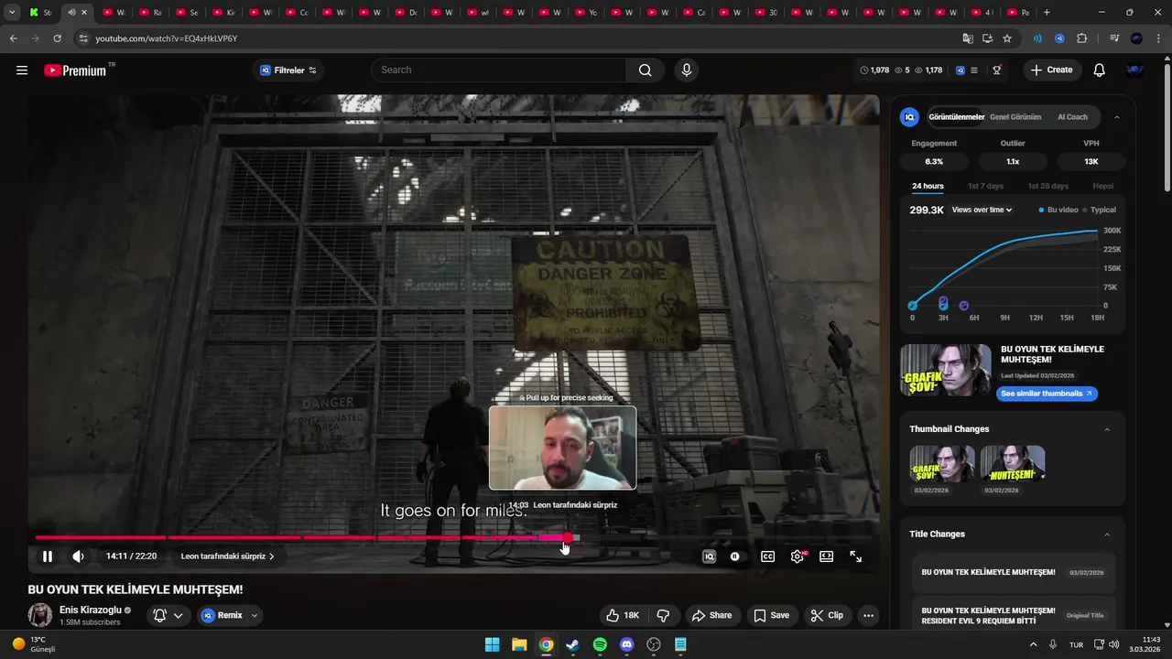Image resolution: width=1172 pixels, height=659 pixels.
Task: Collapse the Title Changes section
Action: click(x=1107, y=535)
